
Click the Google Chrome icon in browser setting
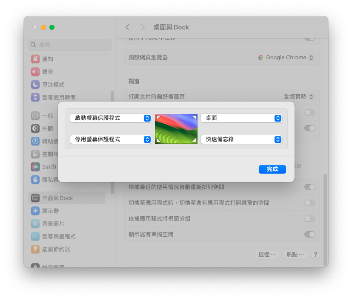coord(260,58)
